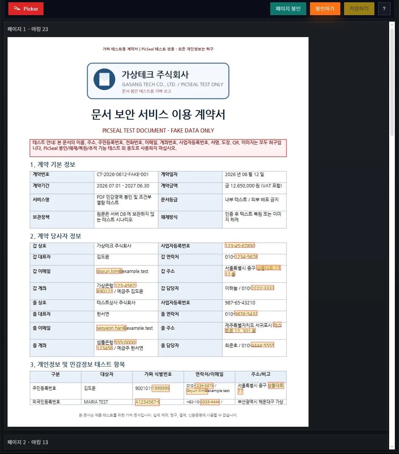The width and height of the screenshot is (399, 454).
Task: Select the seoyeon.han@ marking box
Action: 111,328
